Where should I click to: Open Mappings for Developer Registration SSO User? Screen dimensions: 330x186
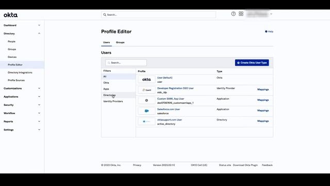[263, 89]
